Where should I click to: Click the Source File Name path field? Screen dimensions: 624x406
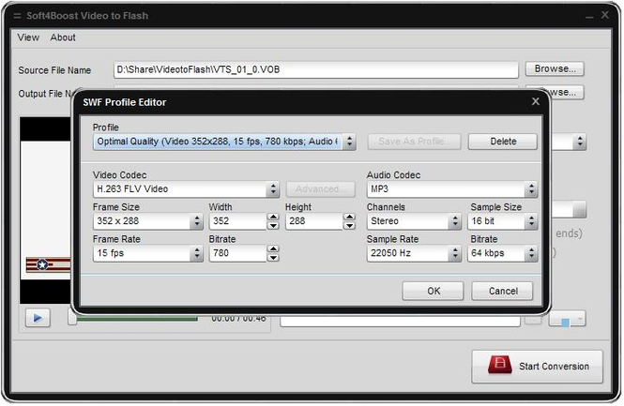pos(315,70)
